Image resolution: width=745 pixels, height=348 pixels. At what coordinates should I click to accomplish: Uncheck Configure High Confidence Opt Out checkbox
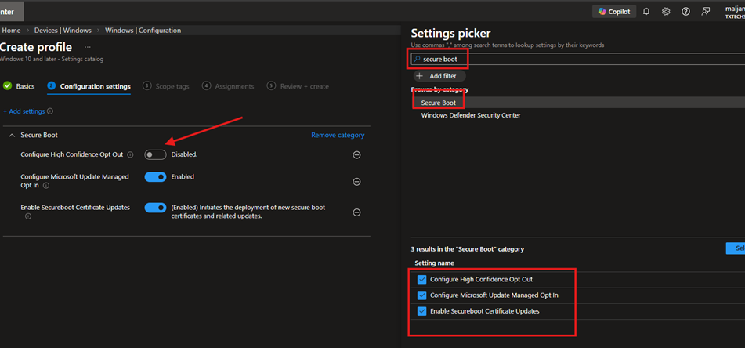421,279
